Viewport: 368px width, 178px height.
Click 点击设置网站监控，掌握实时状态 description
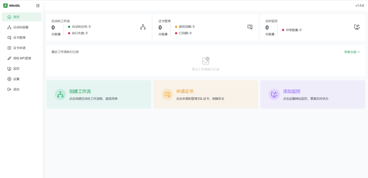[x=306, y=99]
